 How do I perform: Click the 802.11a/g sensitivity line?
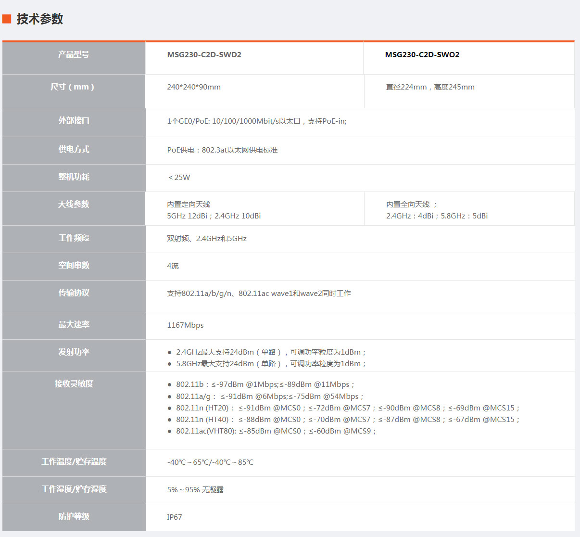pos(270,396)
